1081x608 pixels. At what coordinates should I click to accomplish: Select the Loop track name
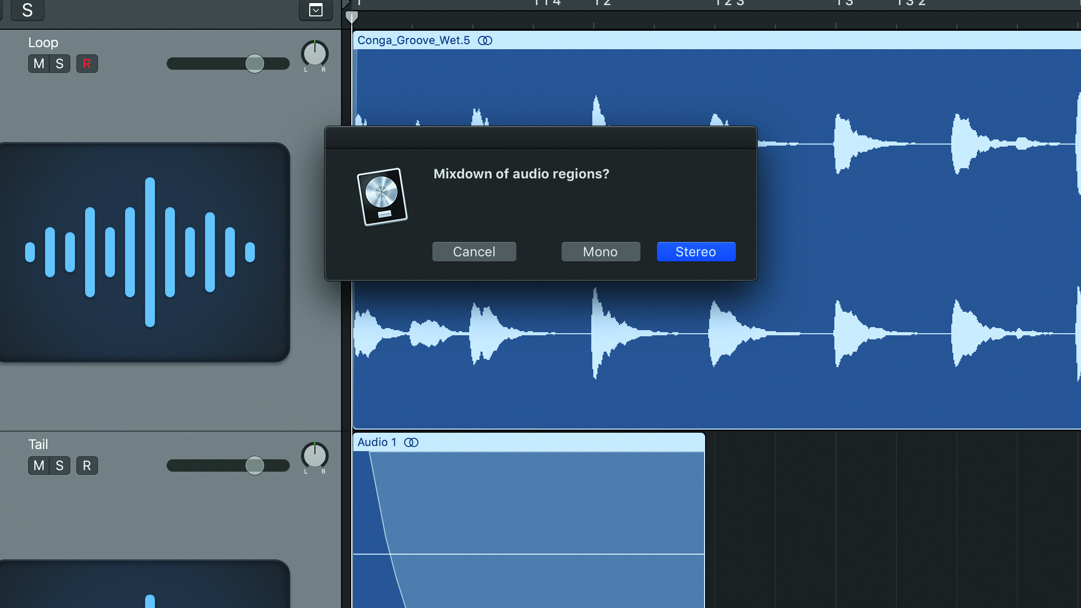[43, 43]
